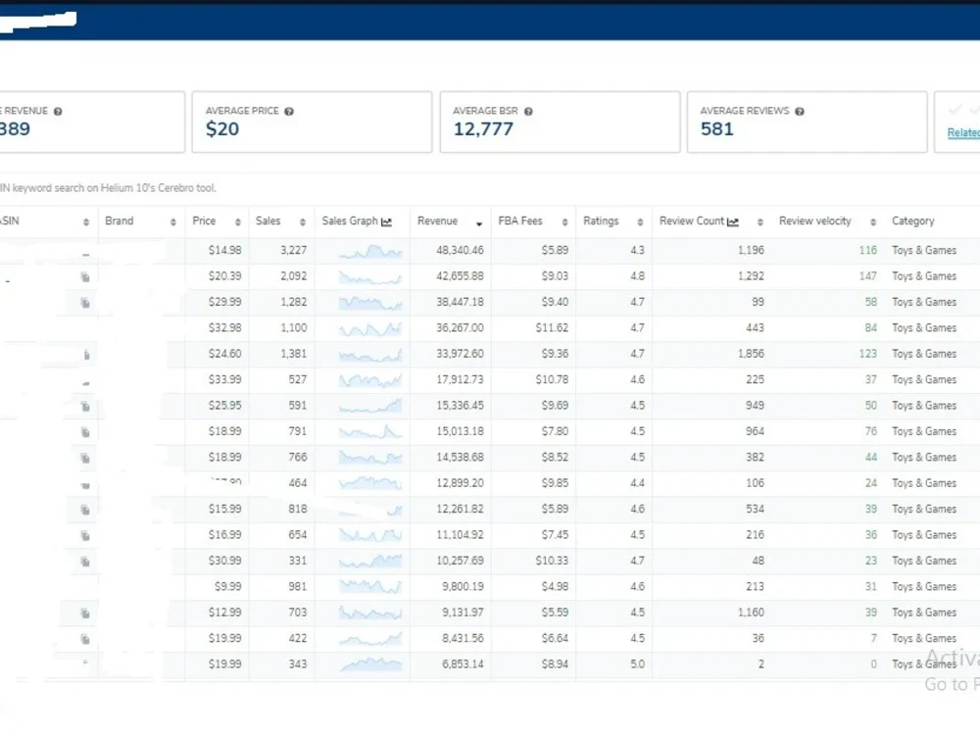Click the revenue value 6,853.14
Image resolution: width=980 pixels, height=735 pixels.
[x=463, y=664]
